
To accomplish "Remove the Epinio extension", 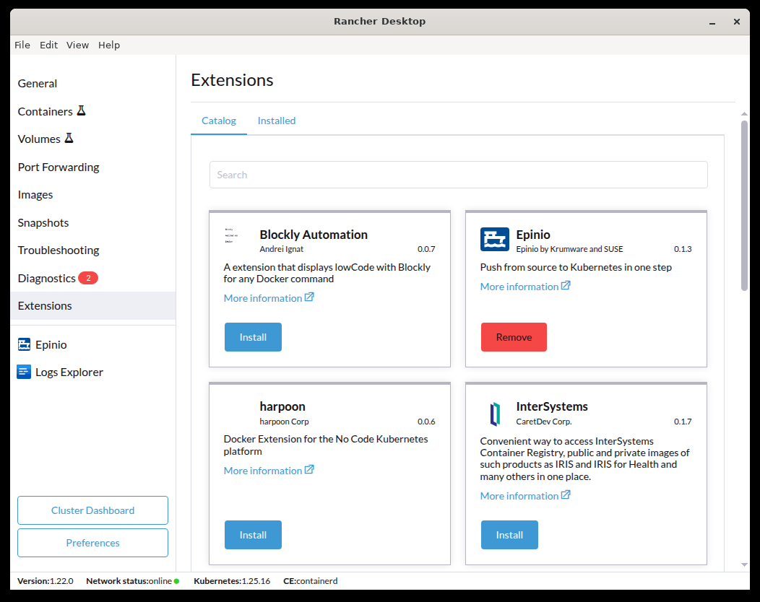I will tap(514, 337).
